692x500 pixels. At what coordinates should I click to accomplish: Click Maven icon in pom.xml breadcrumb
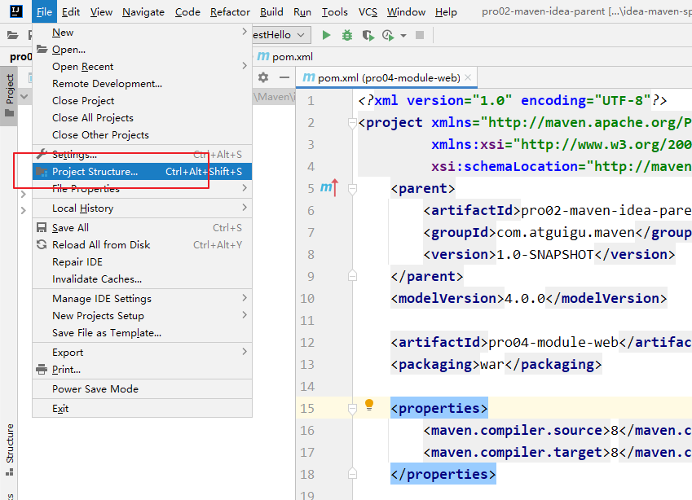pyautogui.click(x=263, y=56)
